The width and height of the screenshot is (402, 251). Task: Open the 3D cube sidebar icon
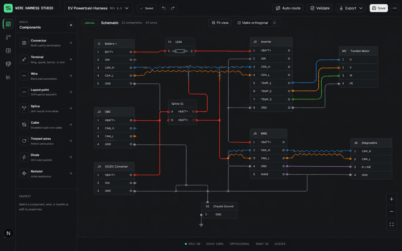8,64
